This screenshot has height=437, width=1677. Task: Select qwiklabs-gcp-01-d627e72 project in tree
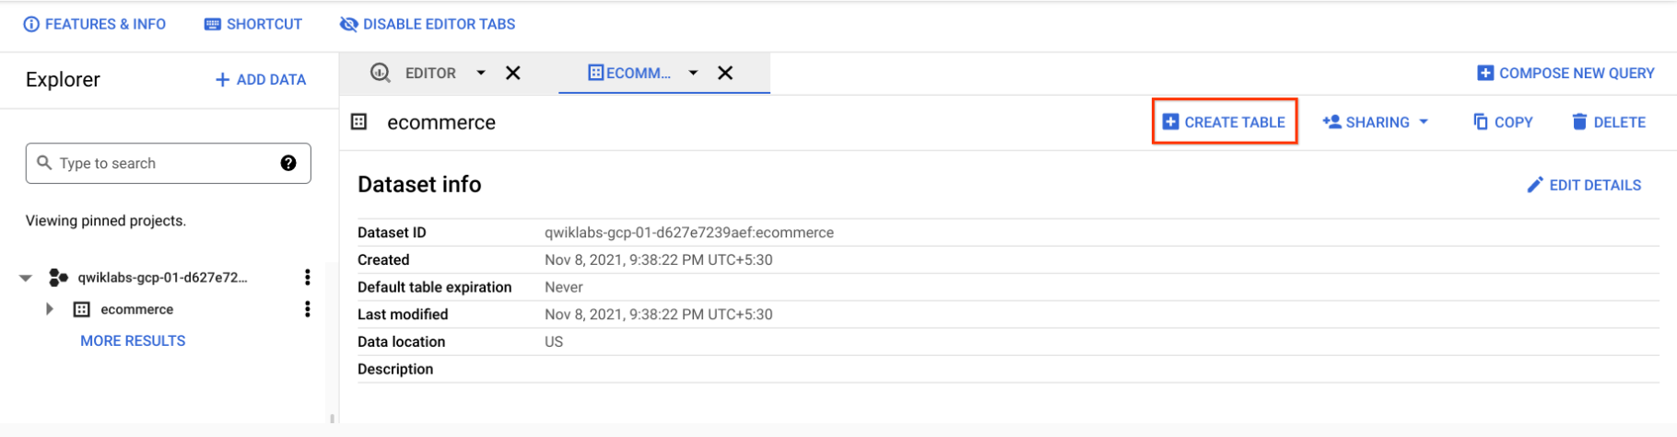click(x=162, y=277)
